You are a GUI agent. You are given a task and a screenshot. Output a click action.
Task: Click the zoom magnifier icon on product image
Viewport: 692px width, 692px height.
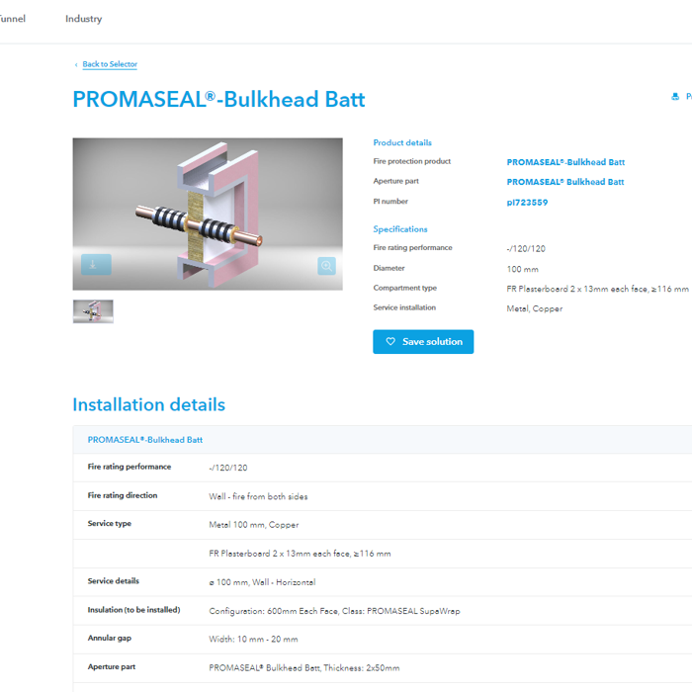(x=326, y=266)
